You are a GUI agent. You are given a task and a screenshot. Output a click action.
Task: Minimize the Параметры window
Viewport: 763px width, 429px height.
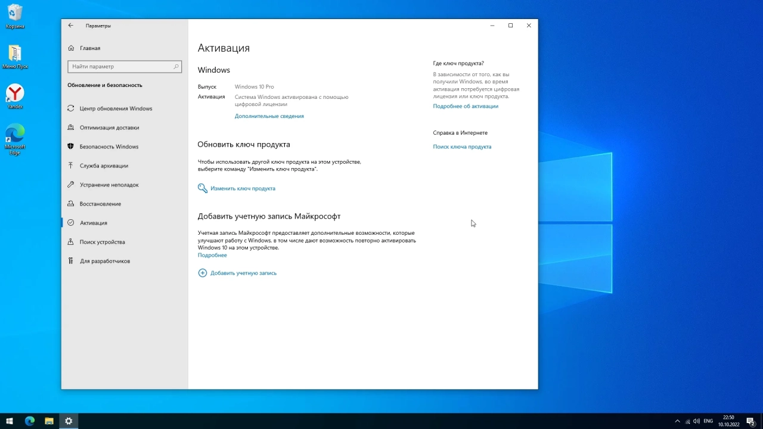coord(492,26)
